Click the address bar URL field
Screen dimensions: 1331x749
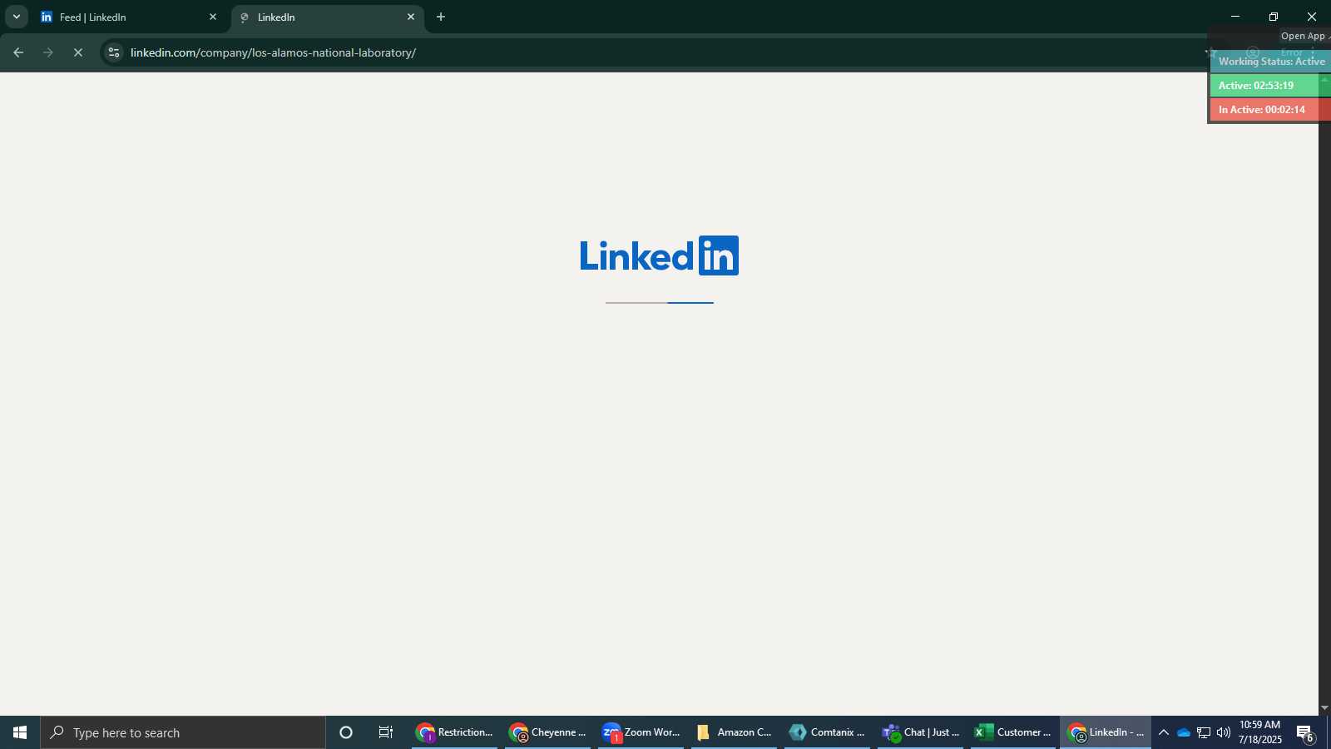tap(657, 52)
